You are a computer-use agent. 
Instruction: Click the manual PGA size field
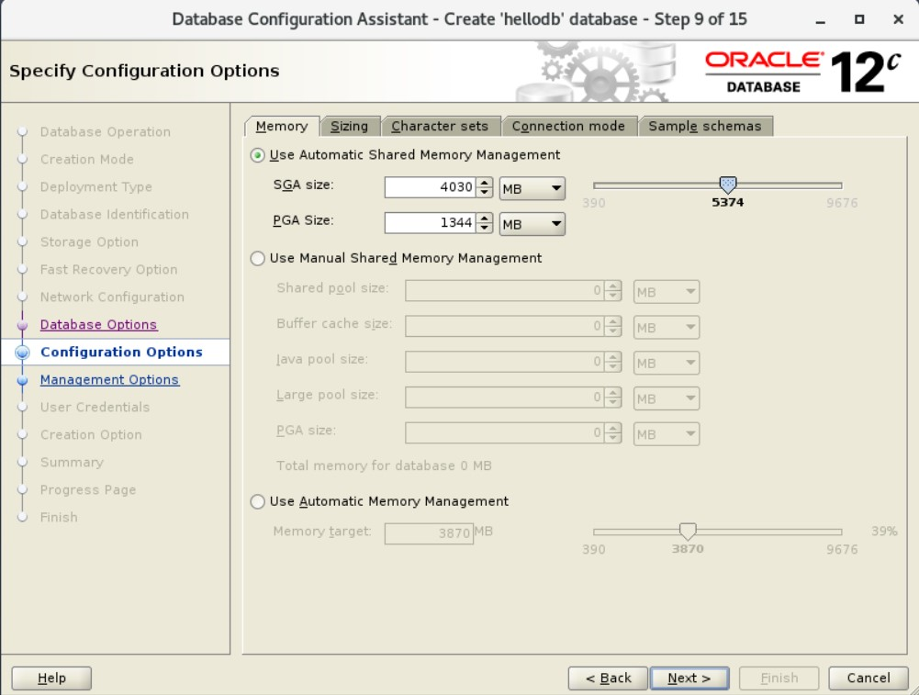click(505, 433)
